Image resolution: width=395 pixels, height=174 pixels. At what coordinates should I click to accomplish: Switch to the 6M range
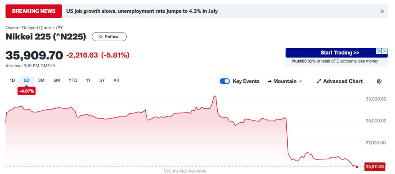(57, 80)
